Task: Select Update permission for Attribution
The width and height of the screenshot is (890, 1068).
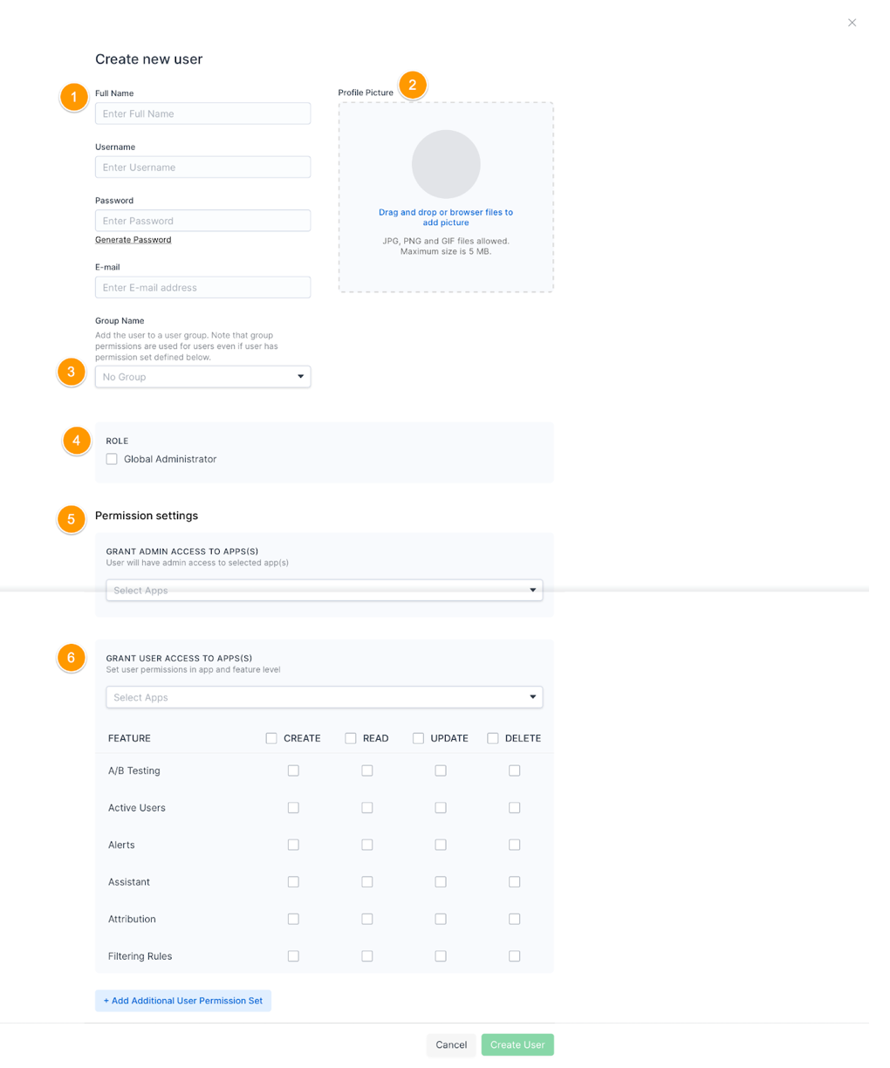Action: pos(441,919)
